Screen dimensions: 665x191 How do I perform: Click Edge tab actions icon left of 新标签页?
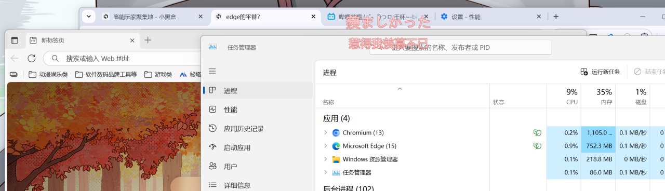(15, 40)
